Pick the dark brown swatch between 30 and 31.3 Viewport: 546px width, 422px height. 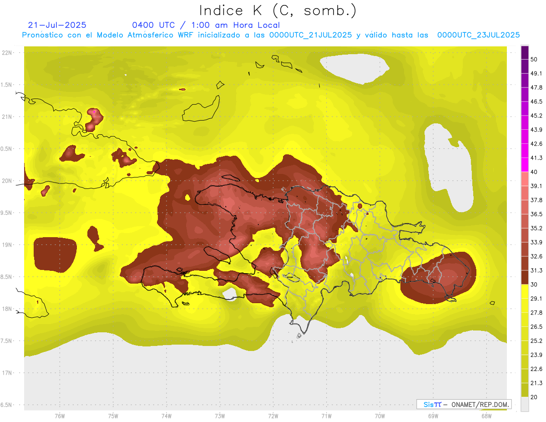point(525,277)
